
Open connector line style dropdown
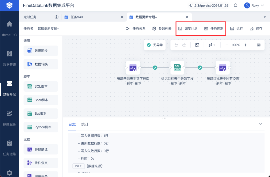pos(212,45)
